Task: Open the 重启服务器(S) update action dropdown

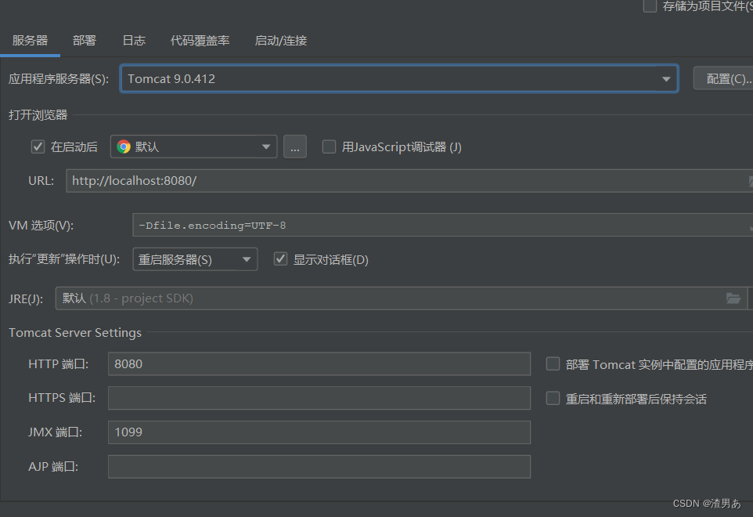Action: [x=195, y=259]
